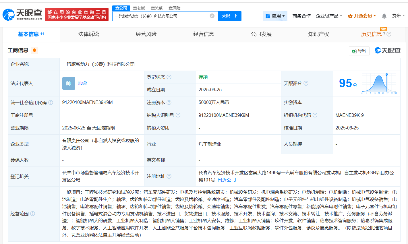Screen dimensions: 408x244
Task: Open the 附近公司 link
Action: click(x=227, y=180)
